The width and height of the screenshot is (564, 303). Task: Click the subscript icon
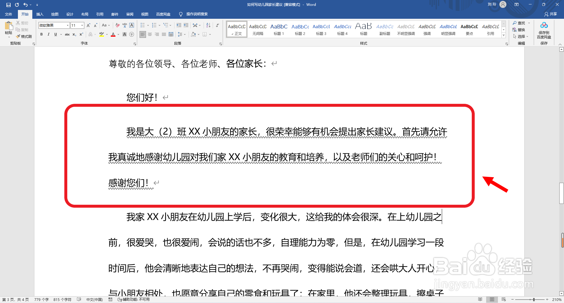tap(74, 34)
